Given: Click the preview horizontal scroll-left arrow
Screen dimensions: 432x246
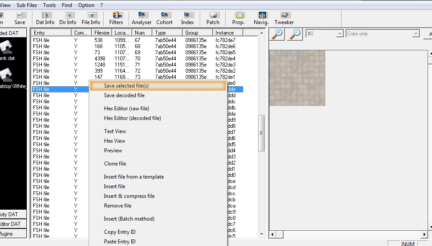Looking at the screenshot, I should click(x=273, y=234).
